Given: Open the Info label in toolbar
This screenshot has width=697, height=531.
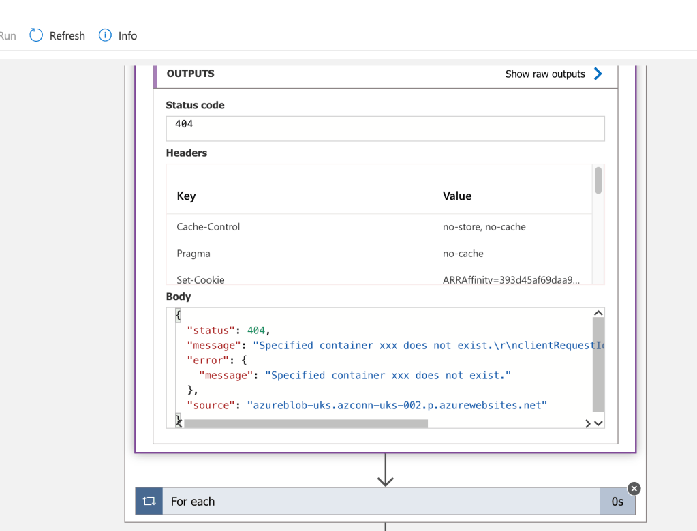Looking at the screenshot, I should 127,35.
